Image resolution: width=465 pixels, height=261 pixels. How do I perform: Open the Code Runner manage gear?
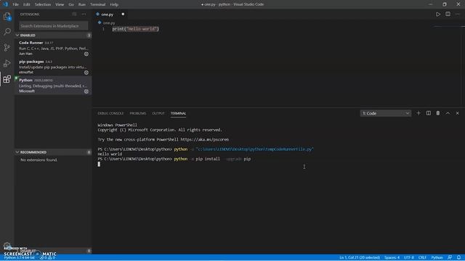[x=86, y=54]
